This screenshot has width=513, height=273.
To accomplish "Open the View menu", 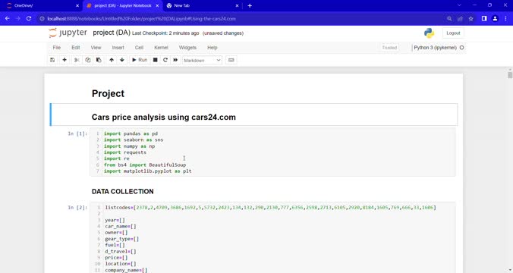I will pos(96,48).
